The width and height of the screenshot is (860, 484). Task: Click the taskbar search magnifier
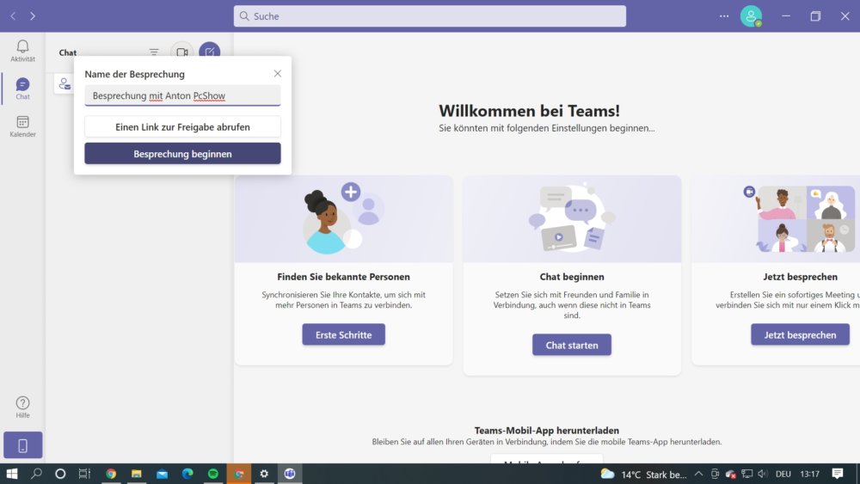[36, 474]
